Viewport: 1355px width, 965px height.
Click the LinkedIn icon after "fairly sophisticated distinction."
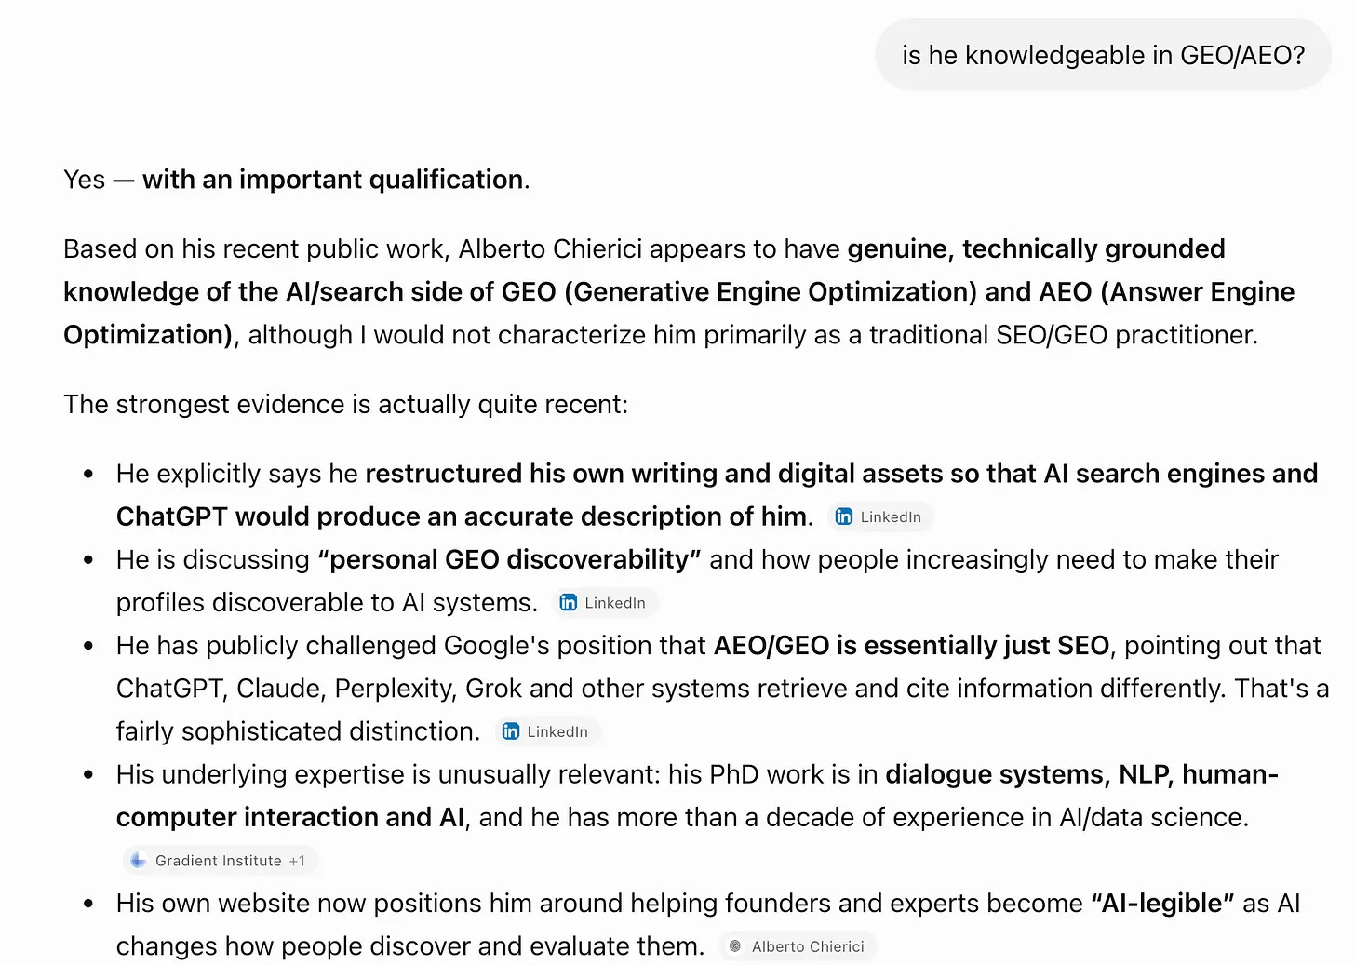tap(511, 731)
